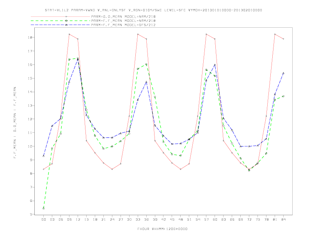Click x-axis forecast hour label 57

tap(206, 219)
